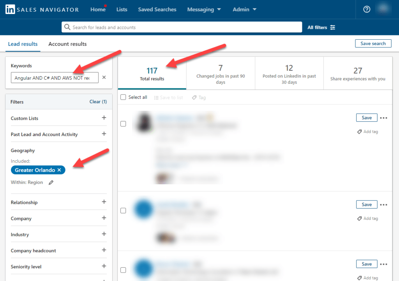Image resolution: width=399 pixels, height=281 pixels.
Task: Open the Admin dropdown menu
Action: (x=245, y=9)
